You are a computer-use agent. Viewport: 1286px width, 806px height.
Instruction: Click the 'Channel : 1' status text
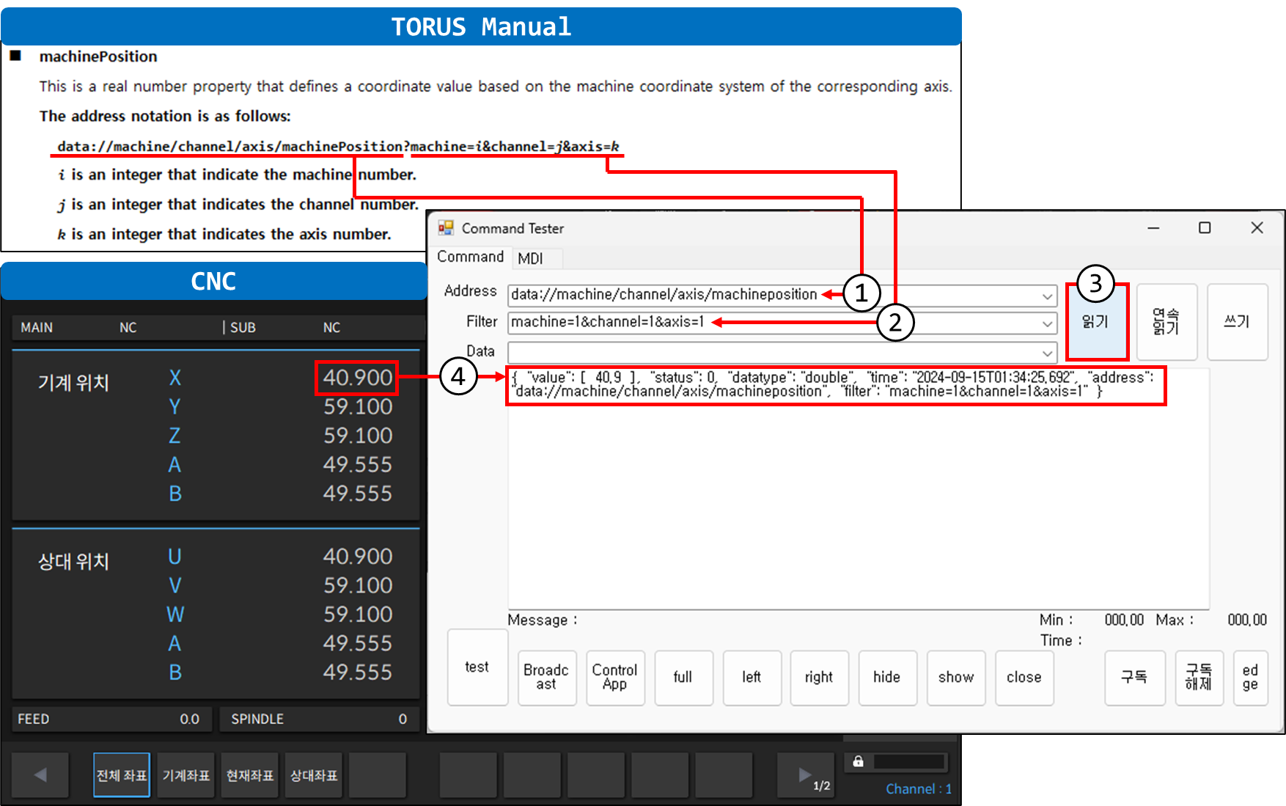tap(919, 789)
